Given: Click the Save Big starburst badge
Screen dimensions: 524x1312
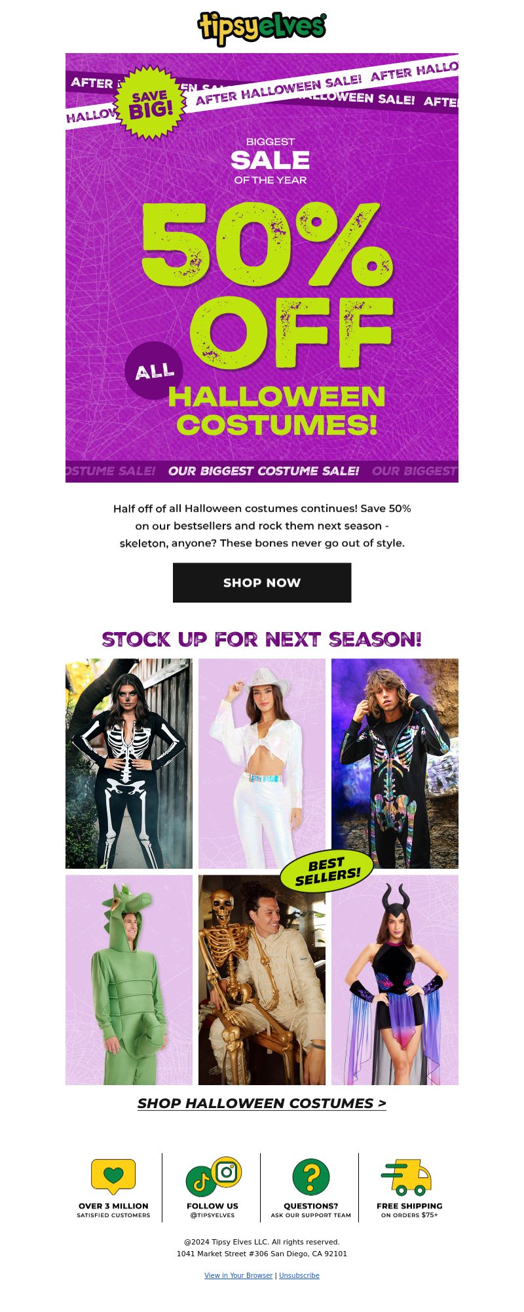Looking at the screenshot, I should [x=151, y=104].
